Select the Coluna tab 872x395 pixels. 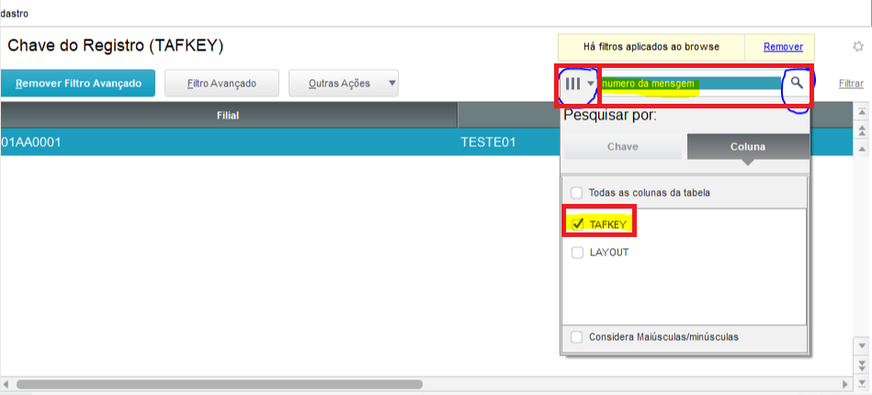tap(748, 147)
